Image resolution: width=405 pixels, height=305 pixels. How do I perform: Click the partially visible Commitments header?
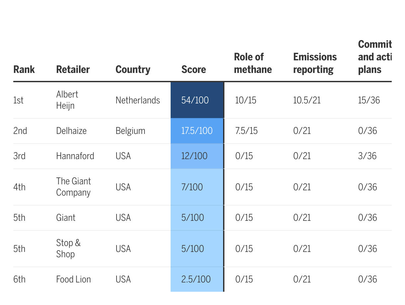pyautogui.click(x=374, y=57)
